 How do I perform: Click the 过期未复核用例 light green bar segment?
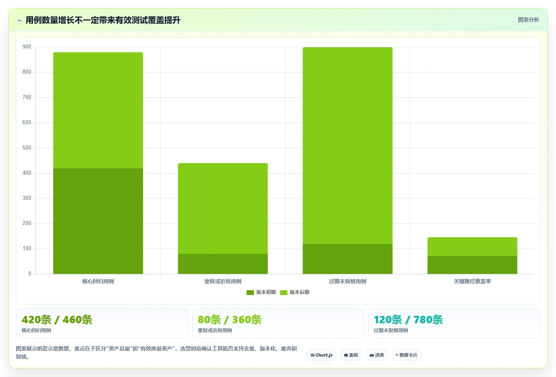tap(348, 146)
